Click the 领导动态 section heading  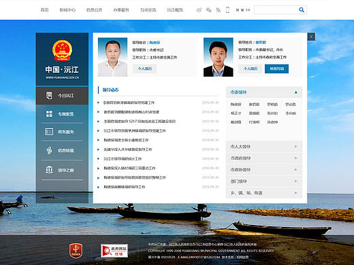coord(110,90)
